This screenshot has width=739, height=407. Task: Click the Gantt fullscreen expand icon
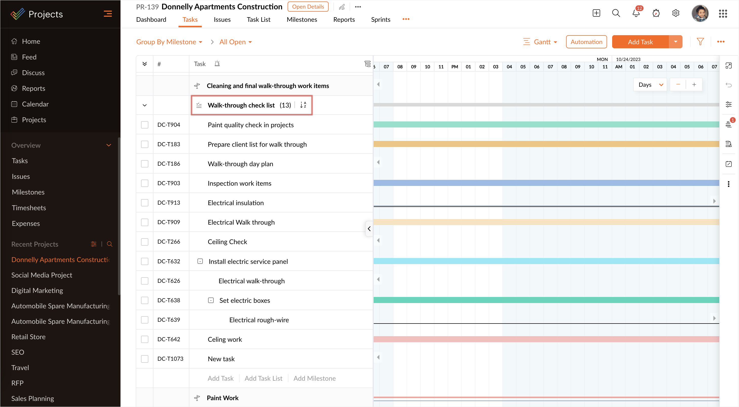(728, 66)
